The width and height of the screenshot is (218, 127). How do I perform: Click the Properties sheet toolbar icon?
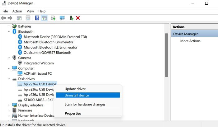pyautogui.click(x=28, y=18)
